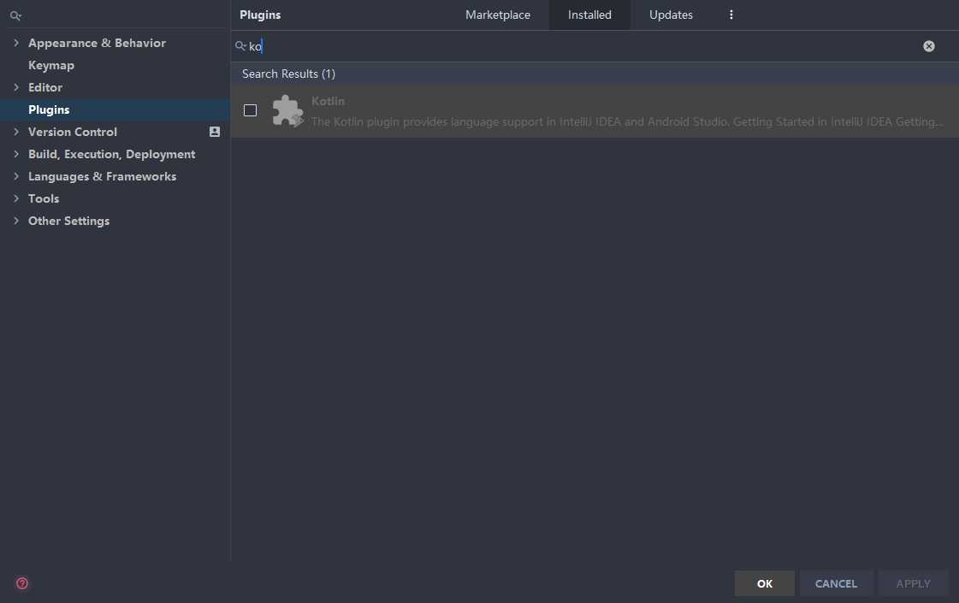Click the magnifier icon in the plugin search bar
959x603 pixels.
tap(240, 45)
